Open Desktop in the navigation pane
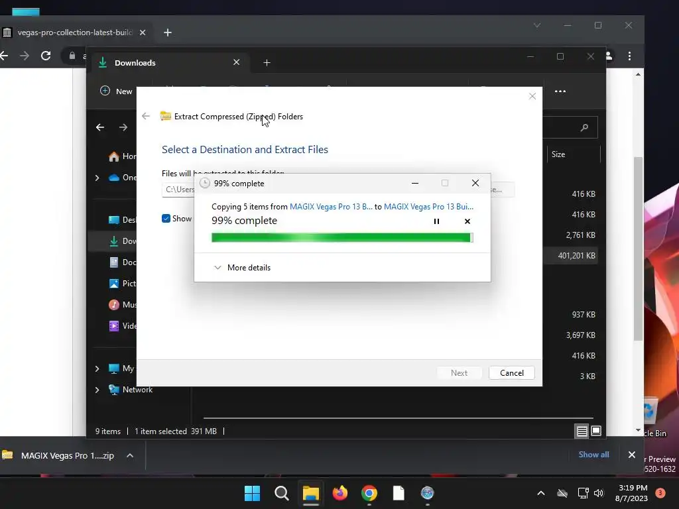The width and height of the screenshot is (679, 509). coord(123,220)
